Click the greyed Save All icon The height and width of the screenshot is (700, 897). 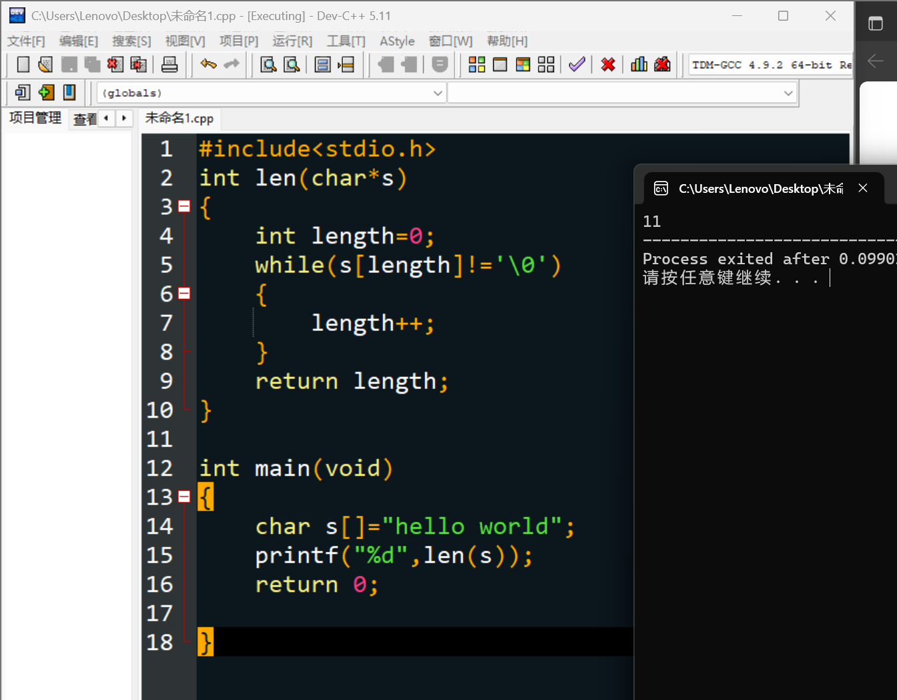92,65
